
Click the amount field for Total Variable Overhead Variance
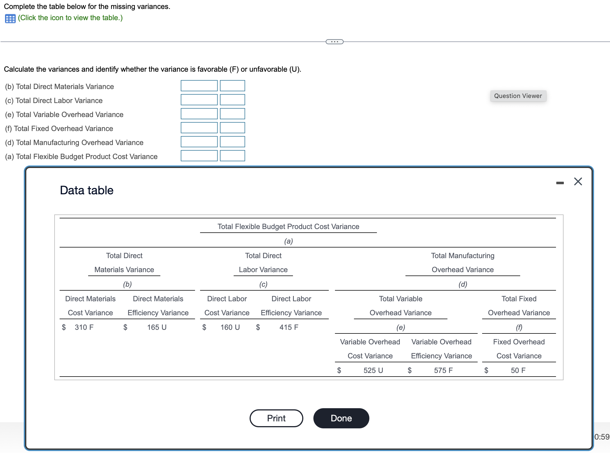pyautogui.click(x=199, y=114)
